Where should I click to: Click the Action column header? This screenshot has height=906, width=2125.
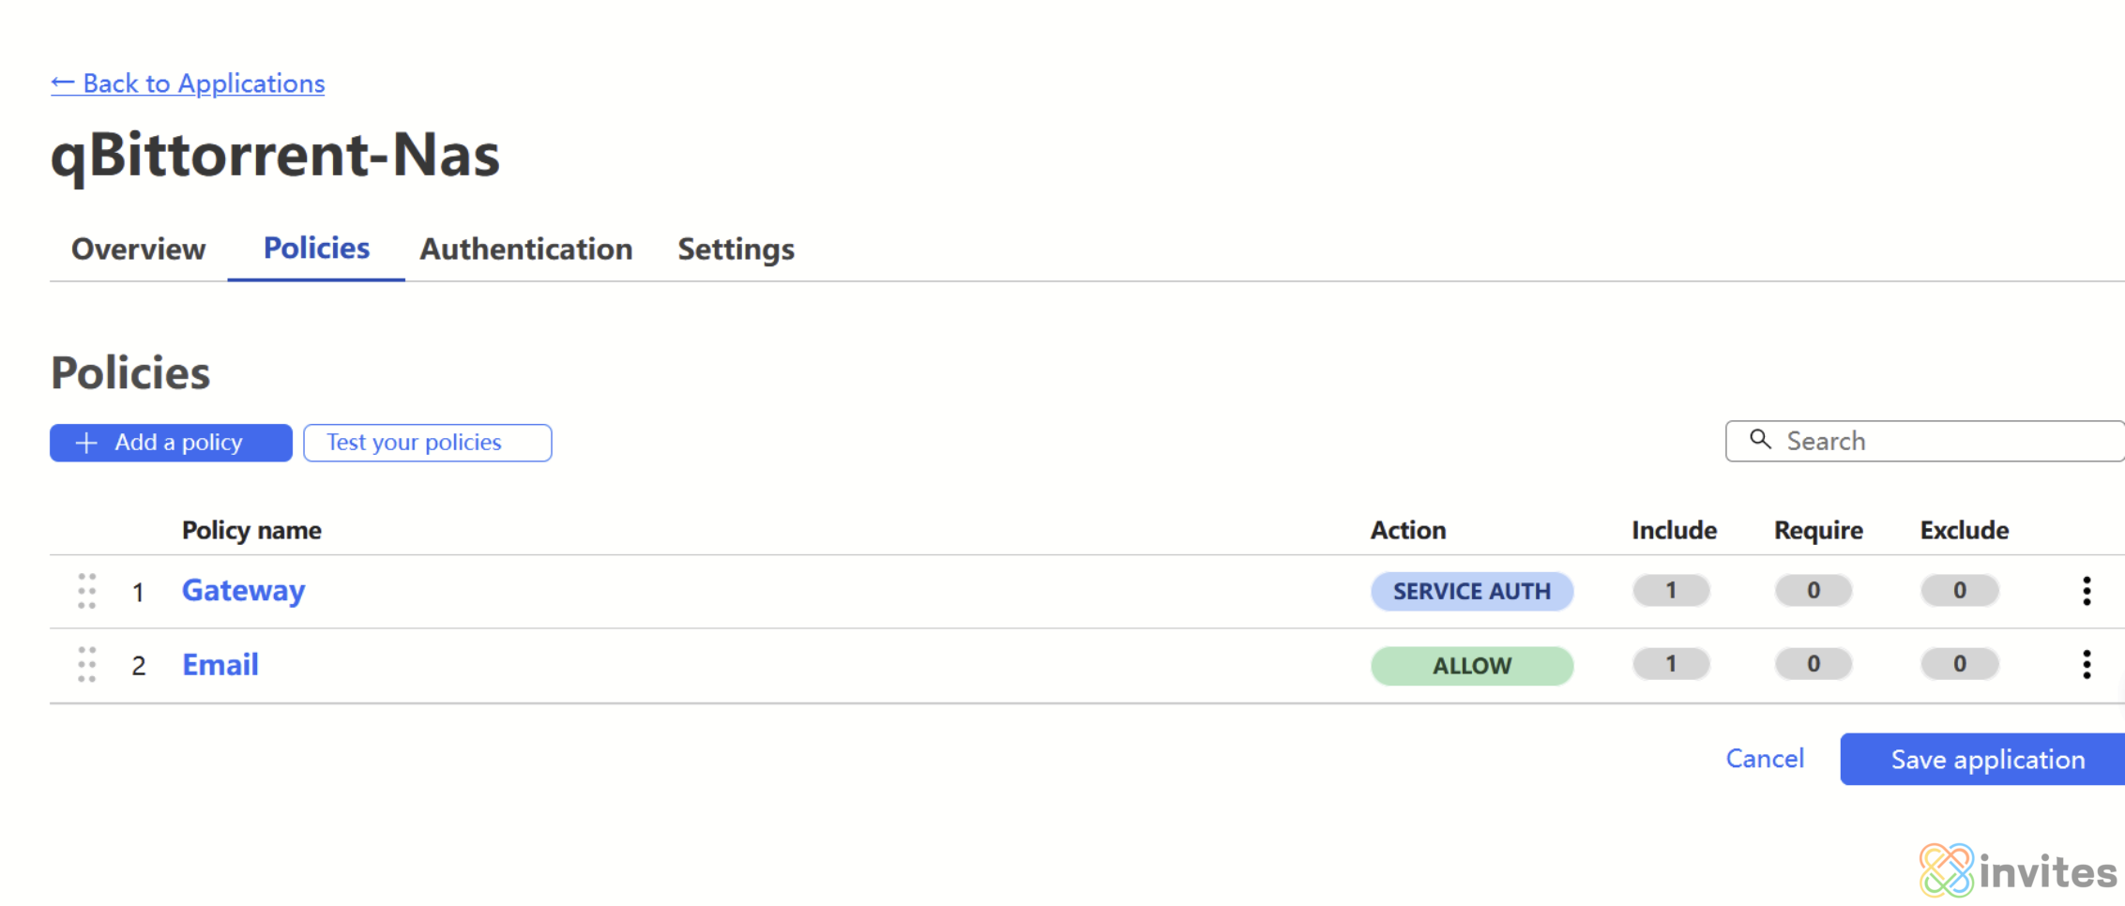tap(1407, 530)
